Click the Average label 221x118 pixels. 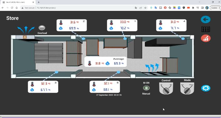tap(118, 59)
